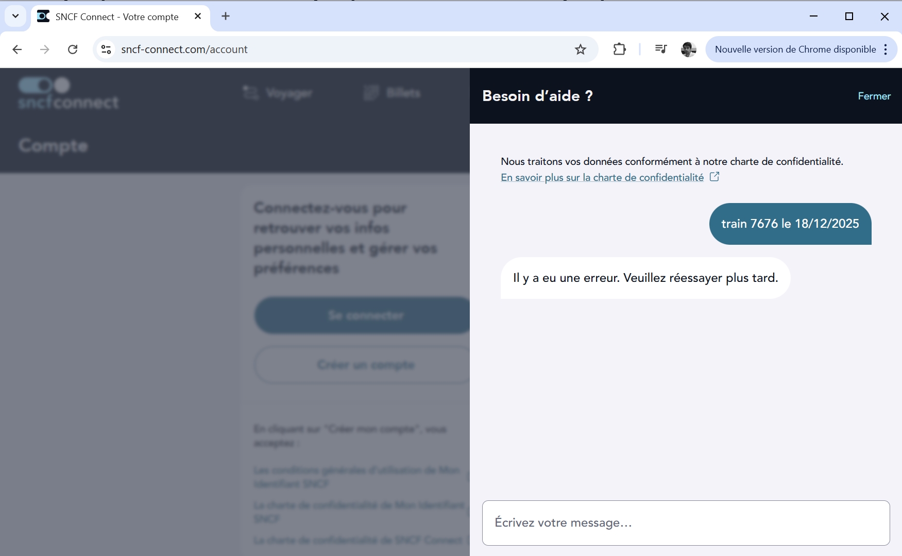Expand the tab search dropdown arrow

point(15,16)
